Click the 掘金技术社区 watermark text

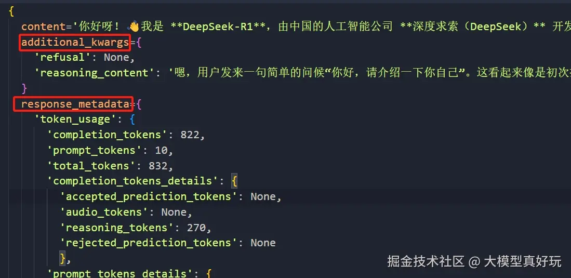click(x=426, y=261)
